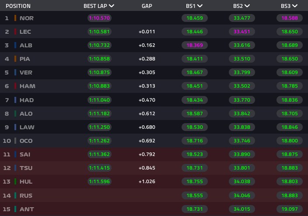308x216 pixels.
Task: Click the GAP column header
Action: (147, 6)
